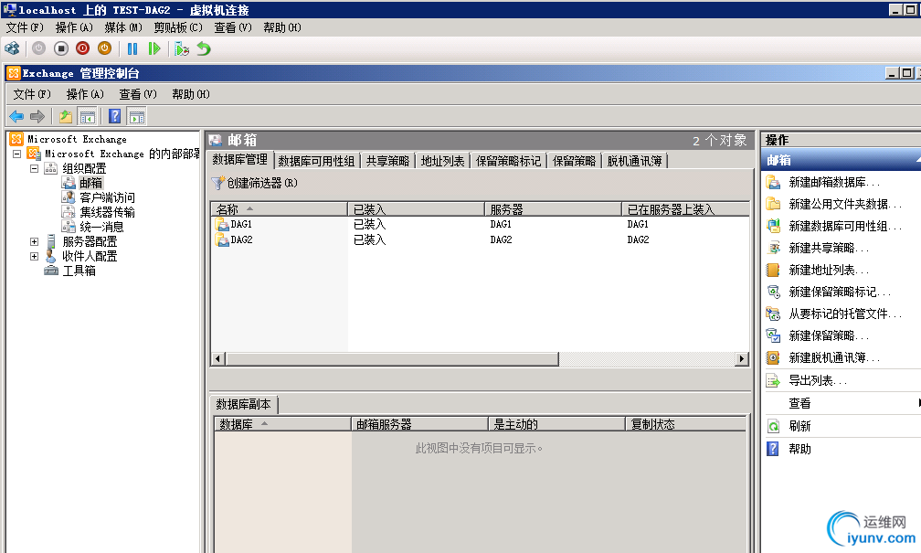
Task: Sort by the 名称 column header
Action: point(280,209)
